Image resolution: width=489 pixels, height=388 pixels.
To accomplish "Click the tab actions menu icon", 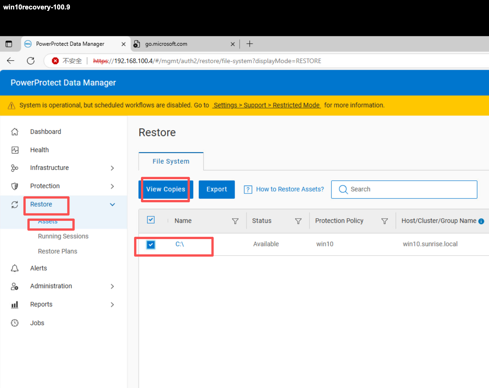I will pyautogui.click(x=9, y=44).
